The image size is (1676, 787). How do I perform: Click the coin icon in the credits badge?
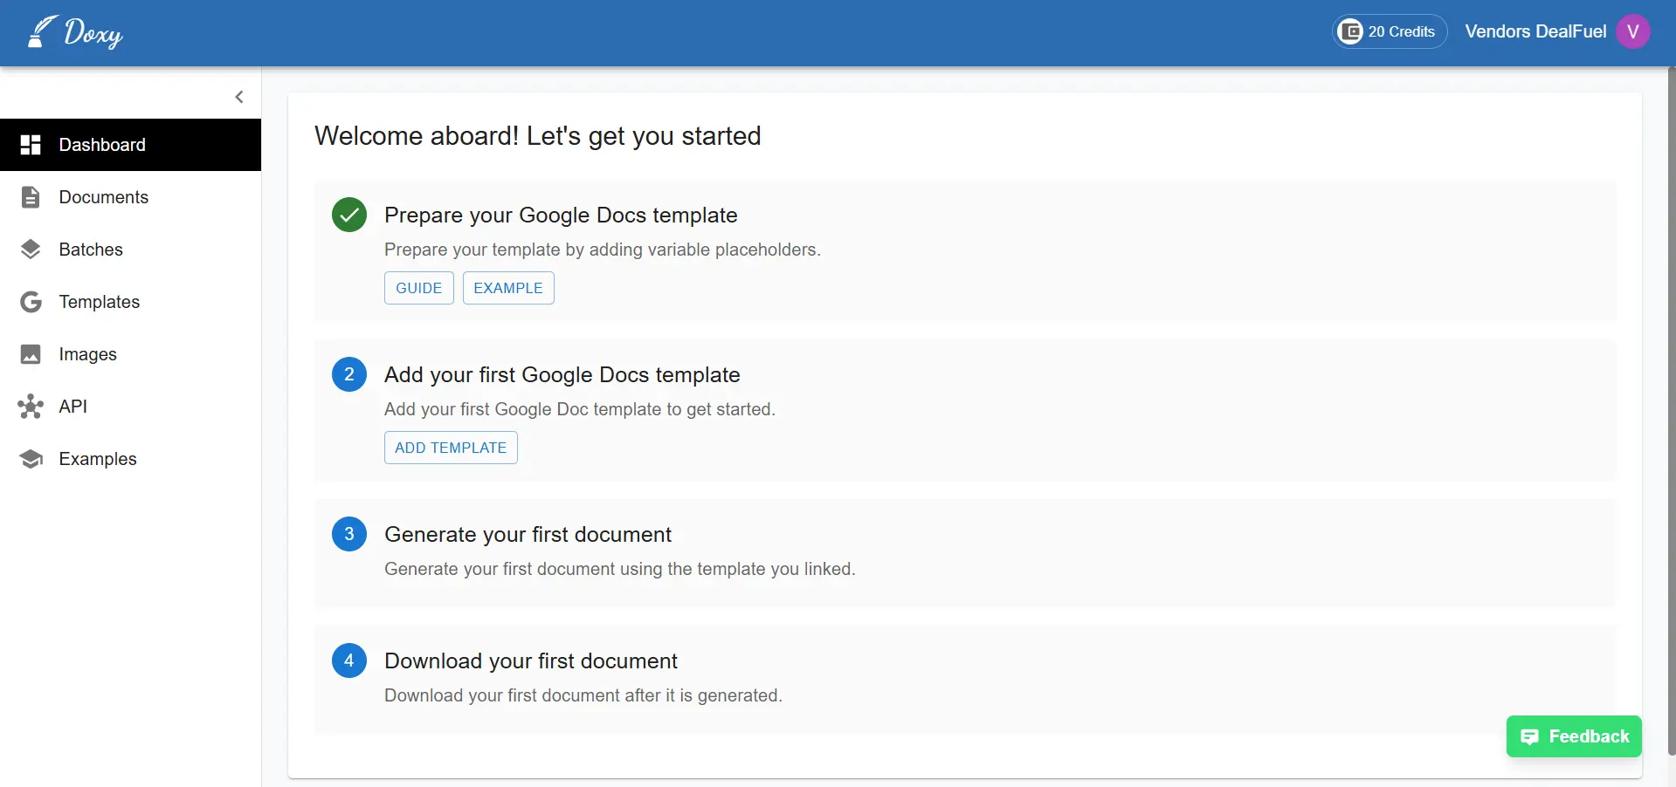click(1352, 31)
